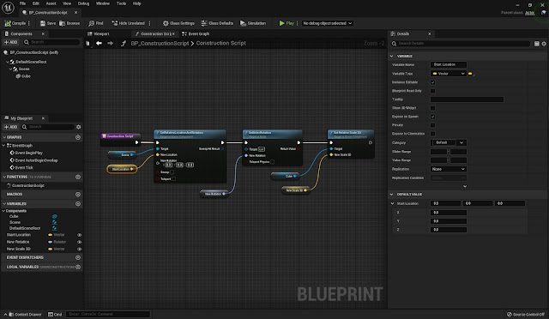
Task: Open Class Settings
Action: (x=178, y=23)
